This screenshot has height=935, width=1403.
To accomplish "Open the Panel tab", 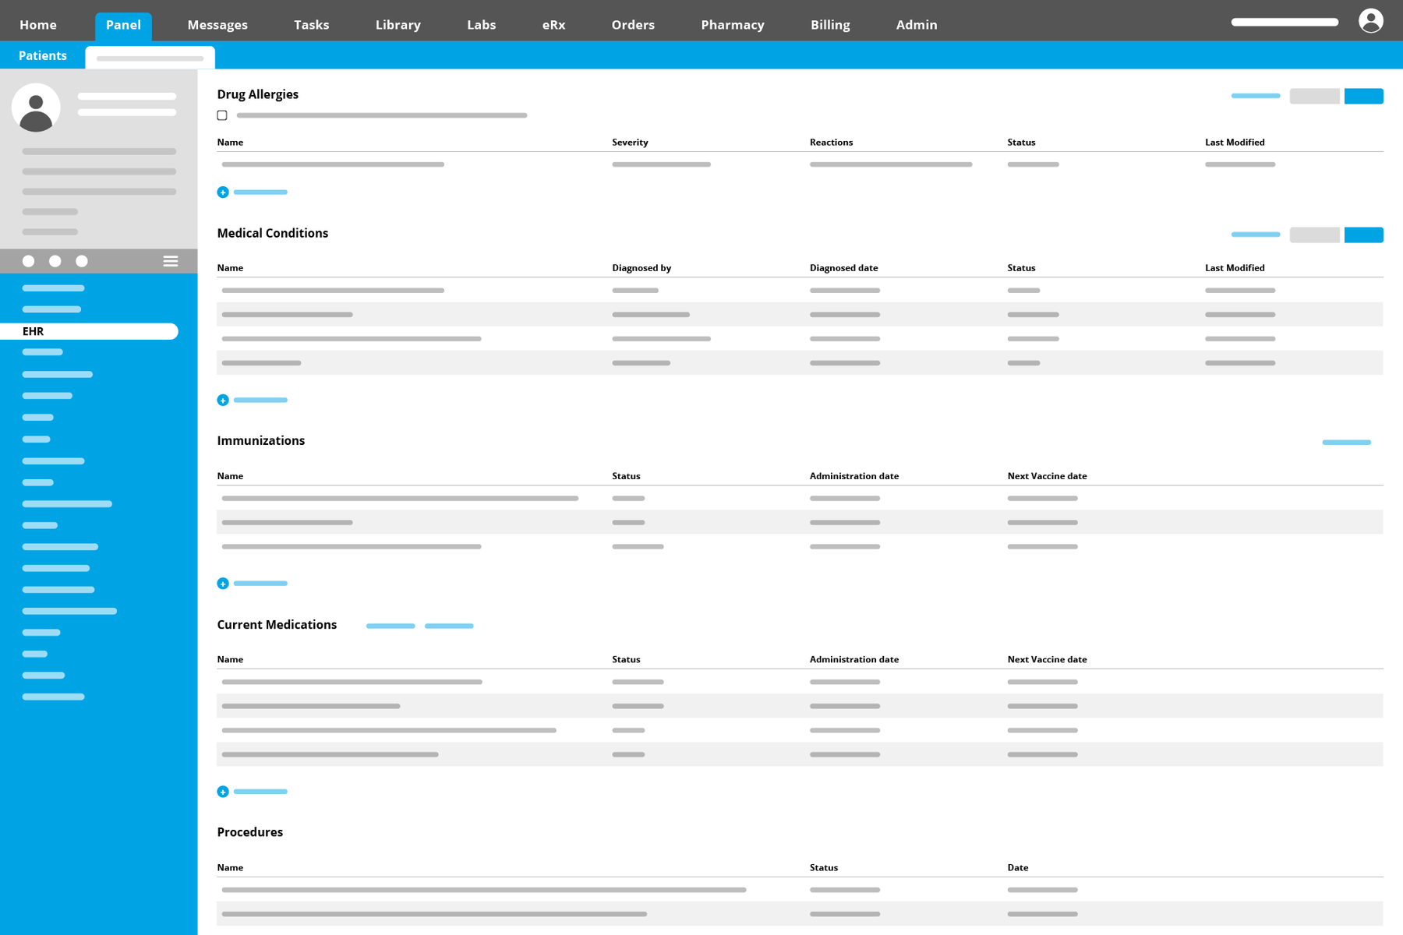I will [x=123, y=25].
